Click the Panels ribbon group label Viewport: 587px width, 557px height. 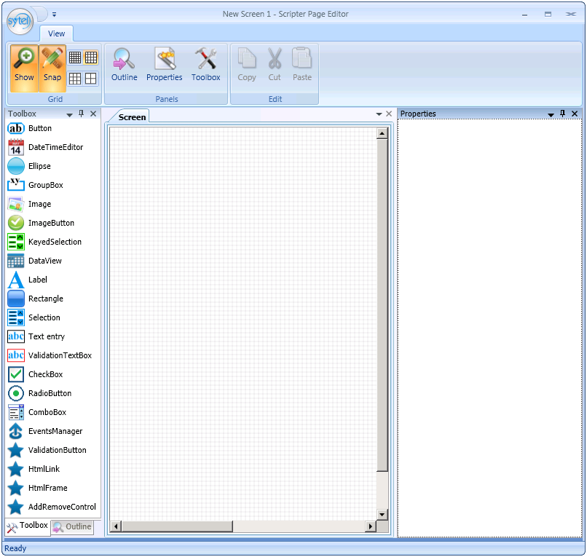(x=167, y=99)
